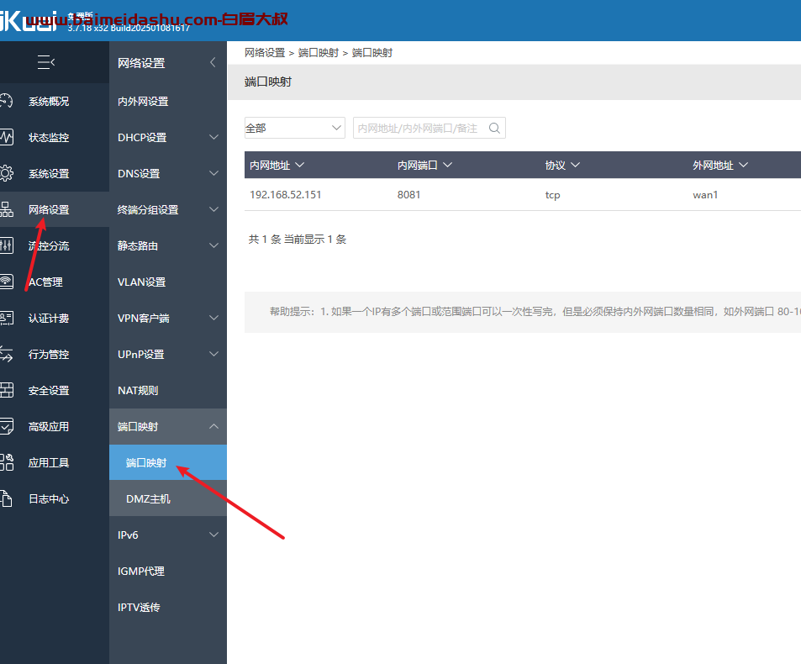Open 状态监控 in the main menu
Screen dimensions: 801x664
(49, 137)
